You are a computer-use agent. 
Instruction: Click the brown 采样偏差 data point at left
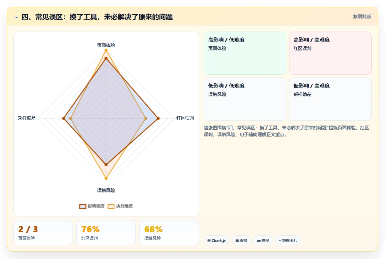click(x=64, y=118)
